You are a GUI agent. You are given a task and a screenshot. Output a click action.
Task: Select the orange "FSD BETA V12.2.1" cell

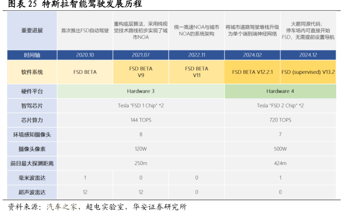coord(252,72)
